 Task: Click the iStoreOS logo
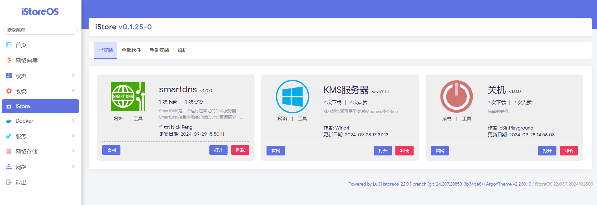(40, 12)
